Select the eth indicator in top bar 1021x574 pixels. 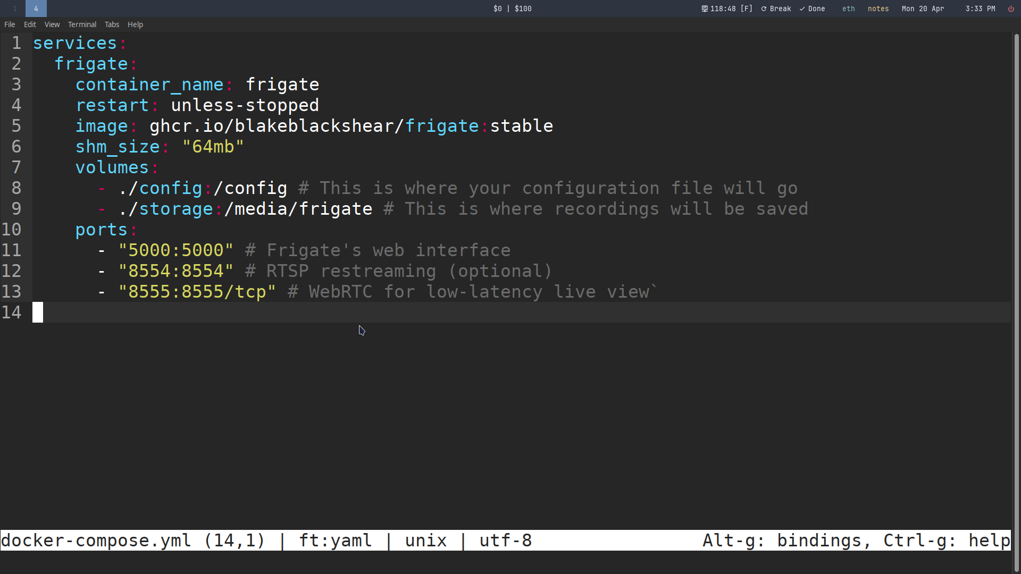[848, 9]
